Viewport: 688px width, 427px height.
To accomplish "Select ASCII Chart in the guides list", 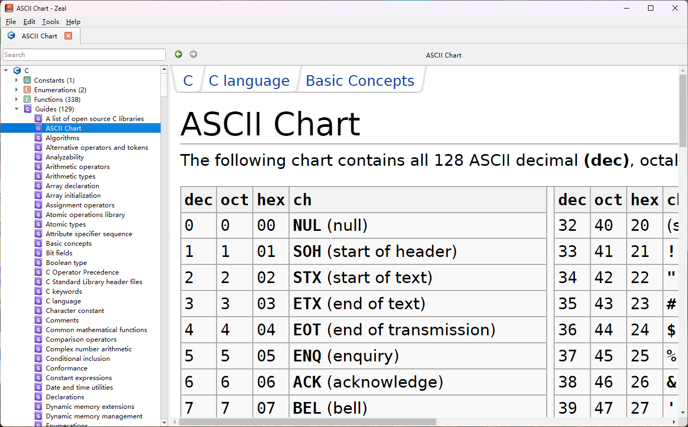I will click(x=63, y=128).
